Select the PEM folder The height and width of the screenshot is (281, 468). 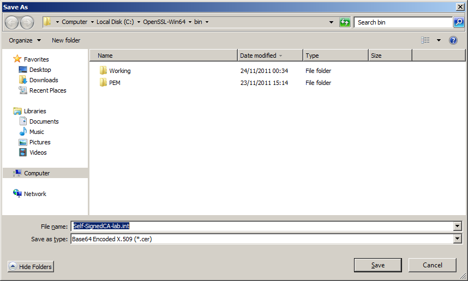[114, 83]
